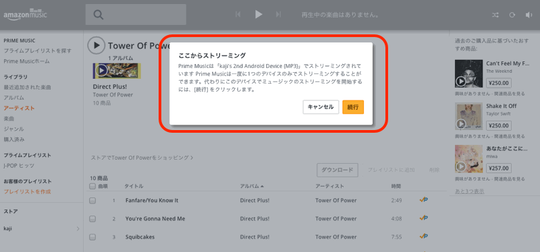Open 楽曲 in library sidebar
Screen dimensions: 540x252
(9, 119)
